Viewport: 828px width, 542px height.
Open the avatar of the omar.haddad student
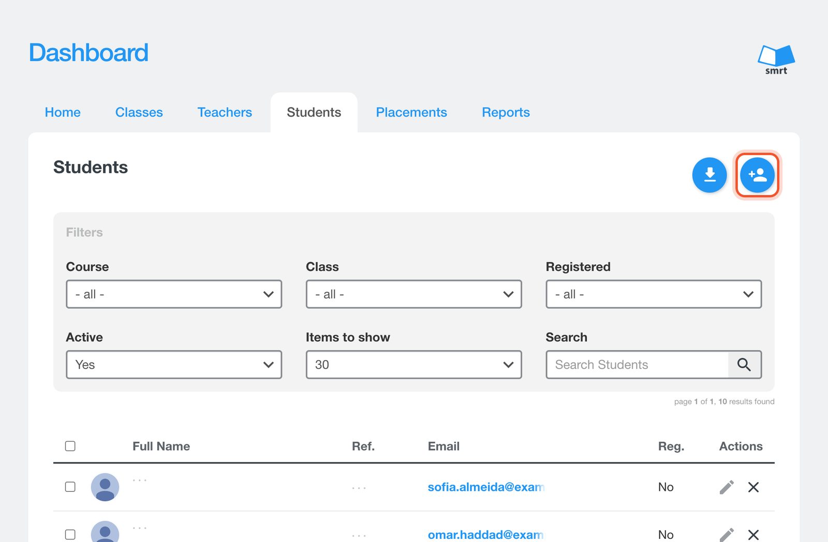pyautogui.click(x=105, y=532)
